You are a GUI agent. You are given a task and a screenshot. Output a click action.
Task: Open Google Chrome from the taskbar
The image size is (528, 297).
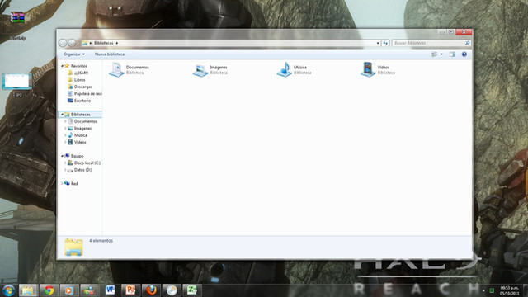point(49,290)
